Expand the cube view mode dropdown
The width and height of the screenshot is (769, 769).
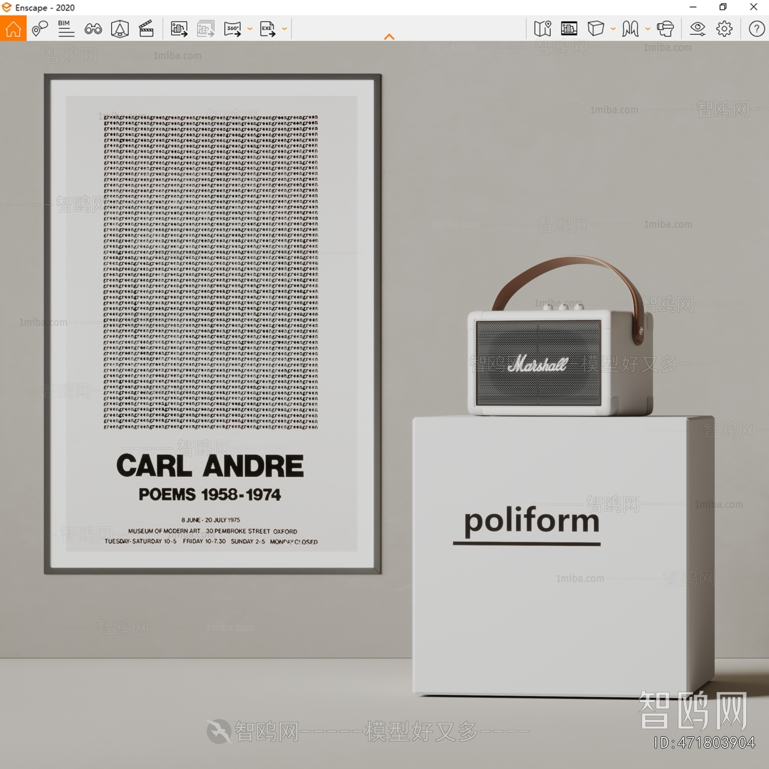click(613, 29)
